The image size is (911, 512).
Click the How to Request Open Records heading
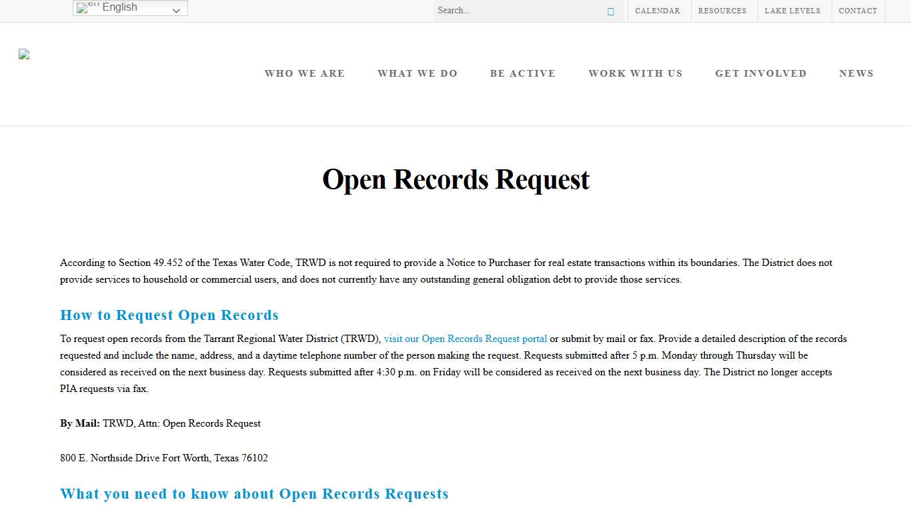click(x=169, y=315)
